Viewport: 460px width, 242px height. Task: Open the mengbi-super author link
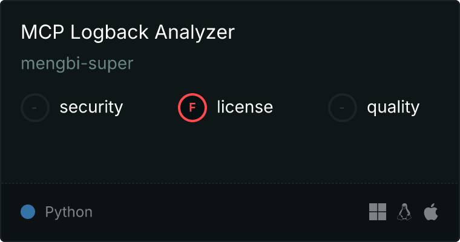77,64
